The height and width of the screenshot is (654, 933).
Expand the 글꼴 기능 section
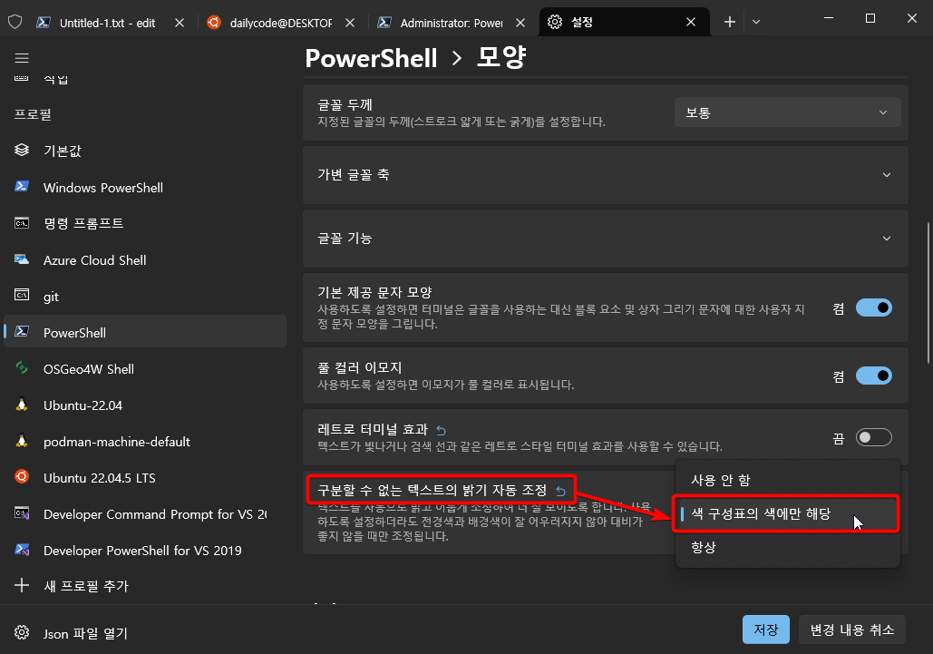tap(606, 238)
